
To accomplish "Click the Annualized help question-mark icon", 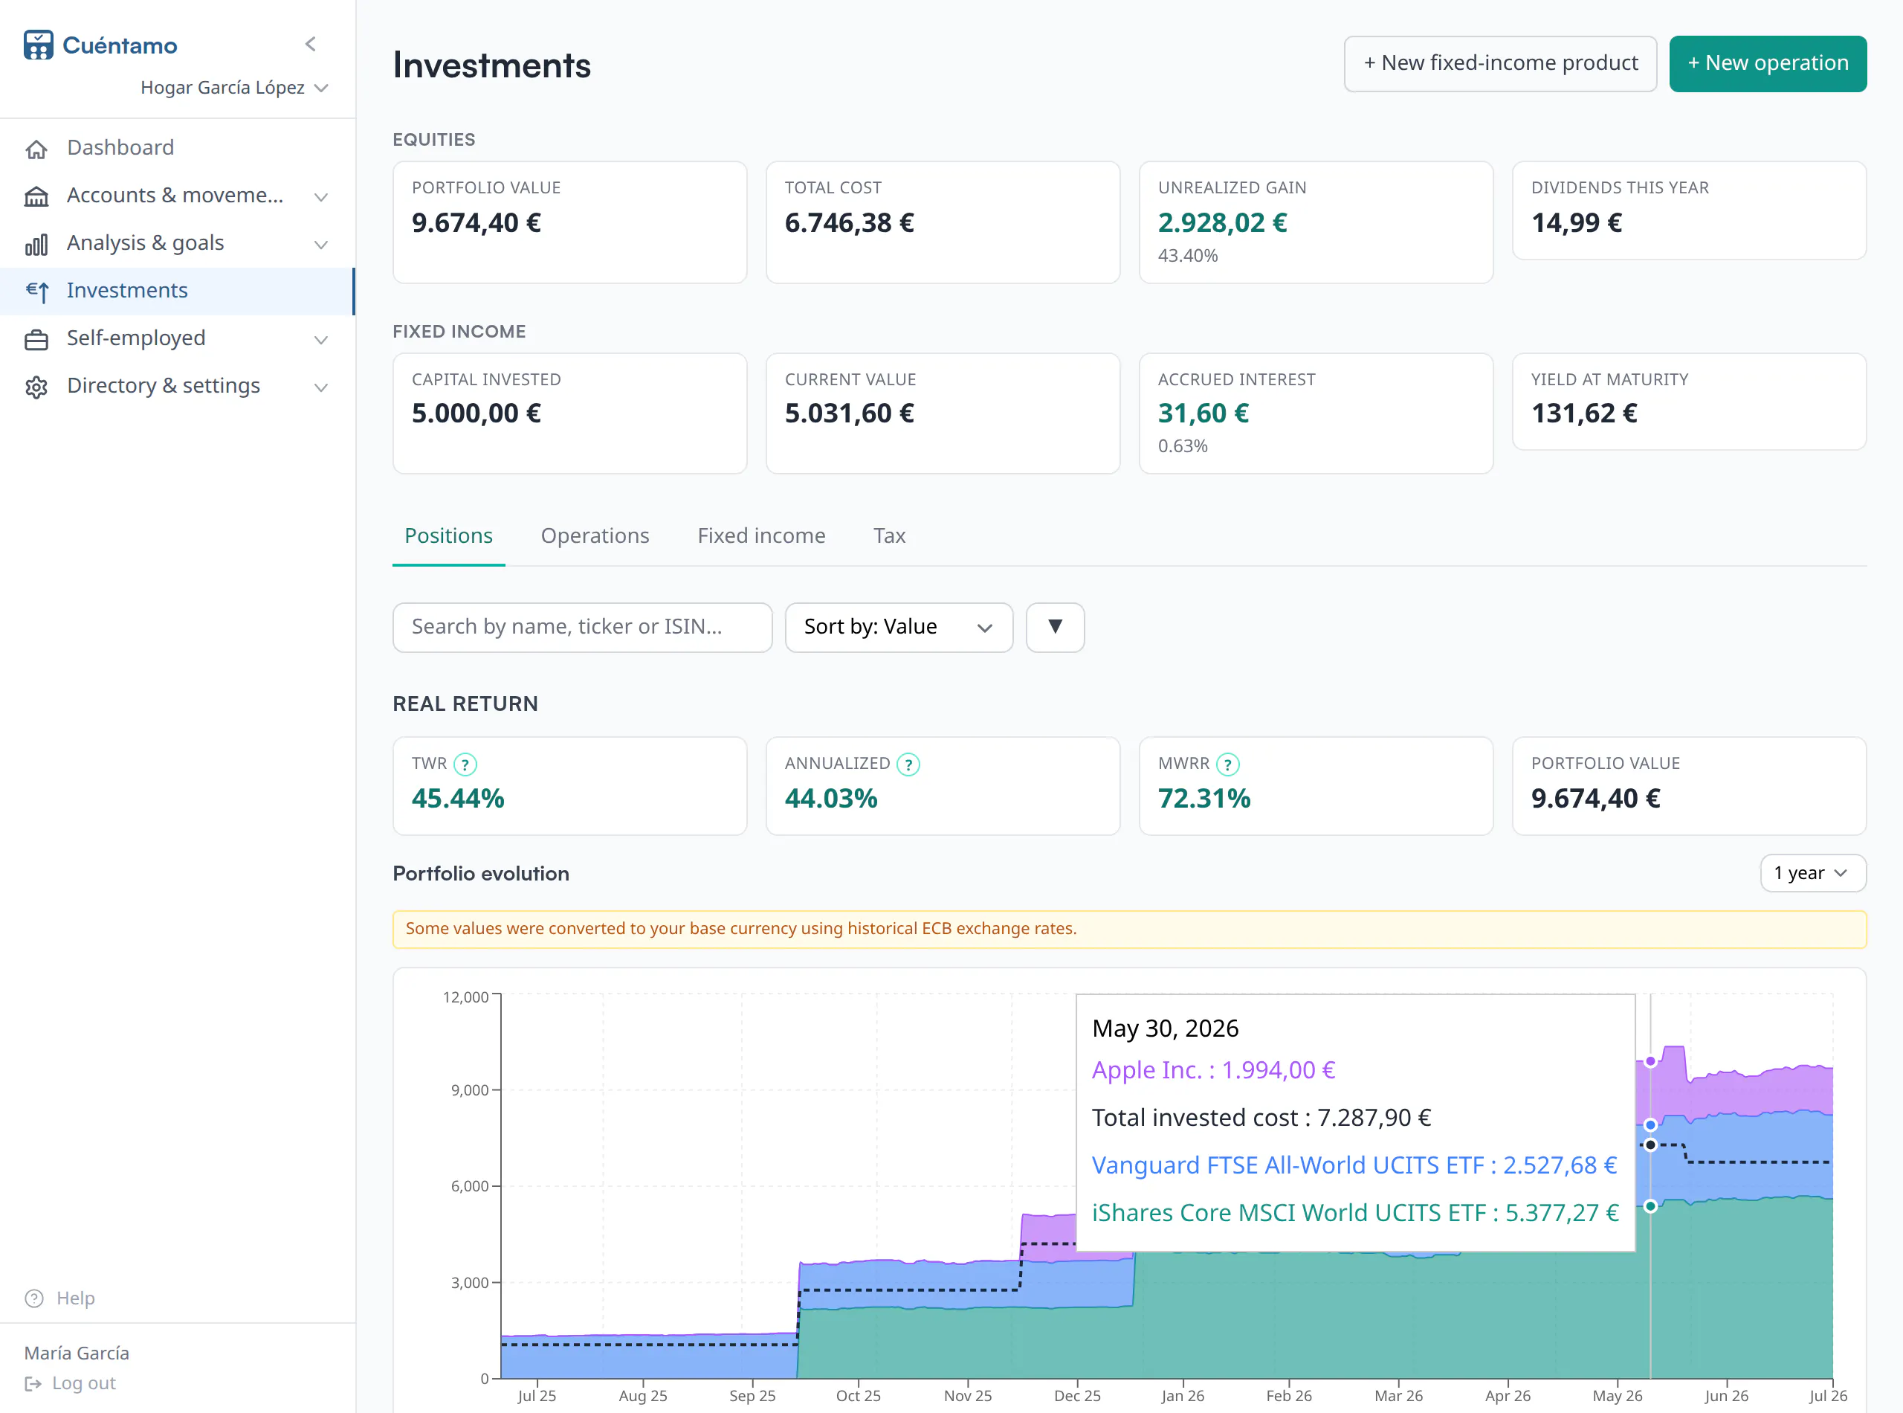I will (908, 764).
